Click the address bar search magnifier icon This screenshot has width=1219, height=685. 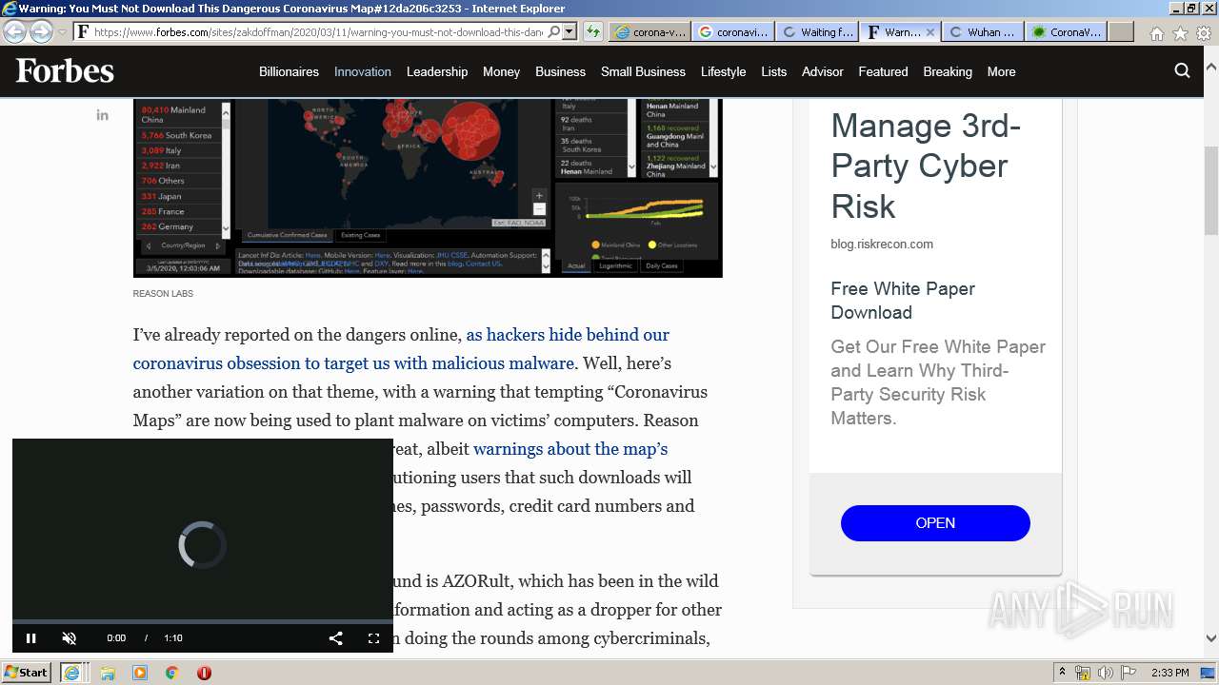tap(554, 31)
